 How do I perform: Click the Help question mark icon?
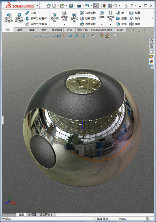[x=132, y=5]
